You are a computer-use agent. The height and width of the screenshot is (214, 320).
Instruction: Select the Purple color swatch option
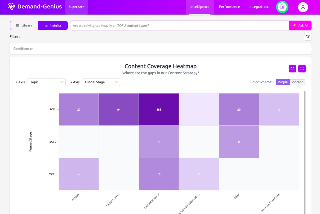pyautogui.click(x=282, y=82)
